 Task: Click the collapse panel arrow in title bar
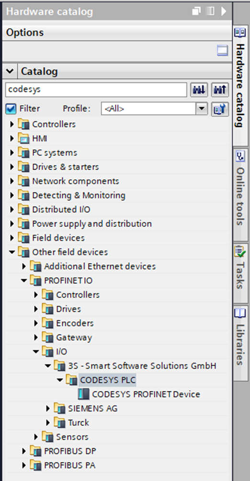pyautogui.click(x=224, y=11)
